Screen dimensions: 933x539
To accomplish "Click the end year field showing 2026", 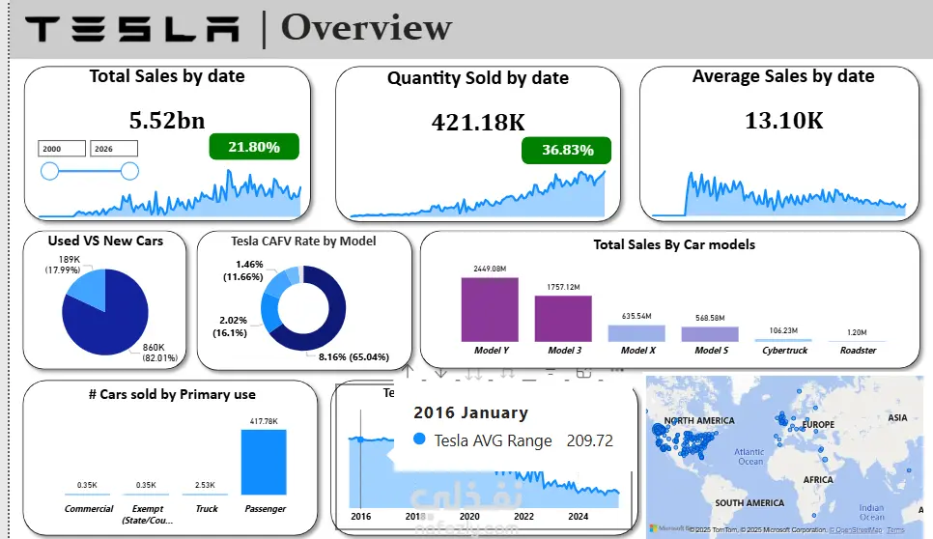I will click(x=114, y=149).
